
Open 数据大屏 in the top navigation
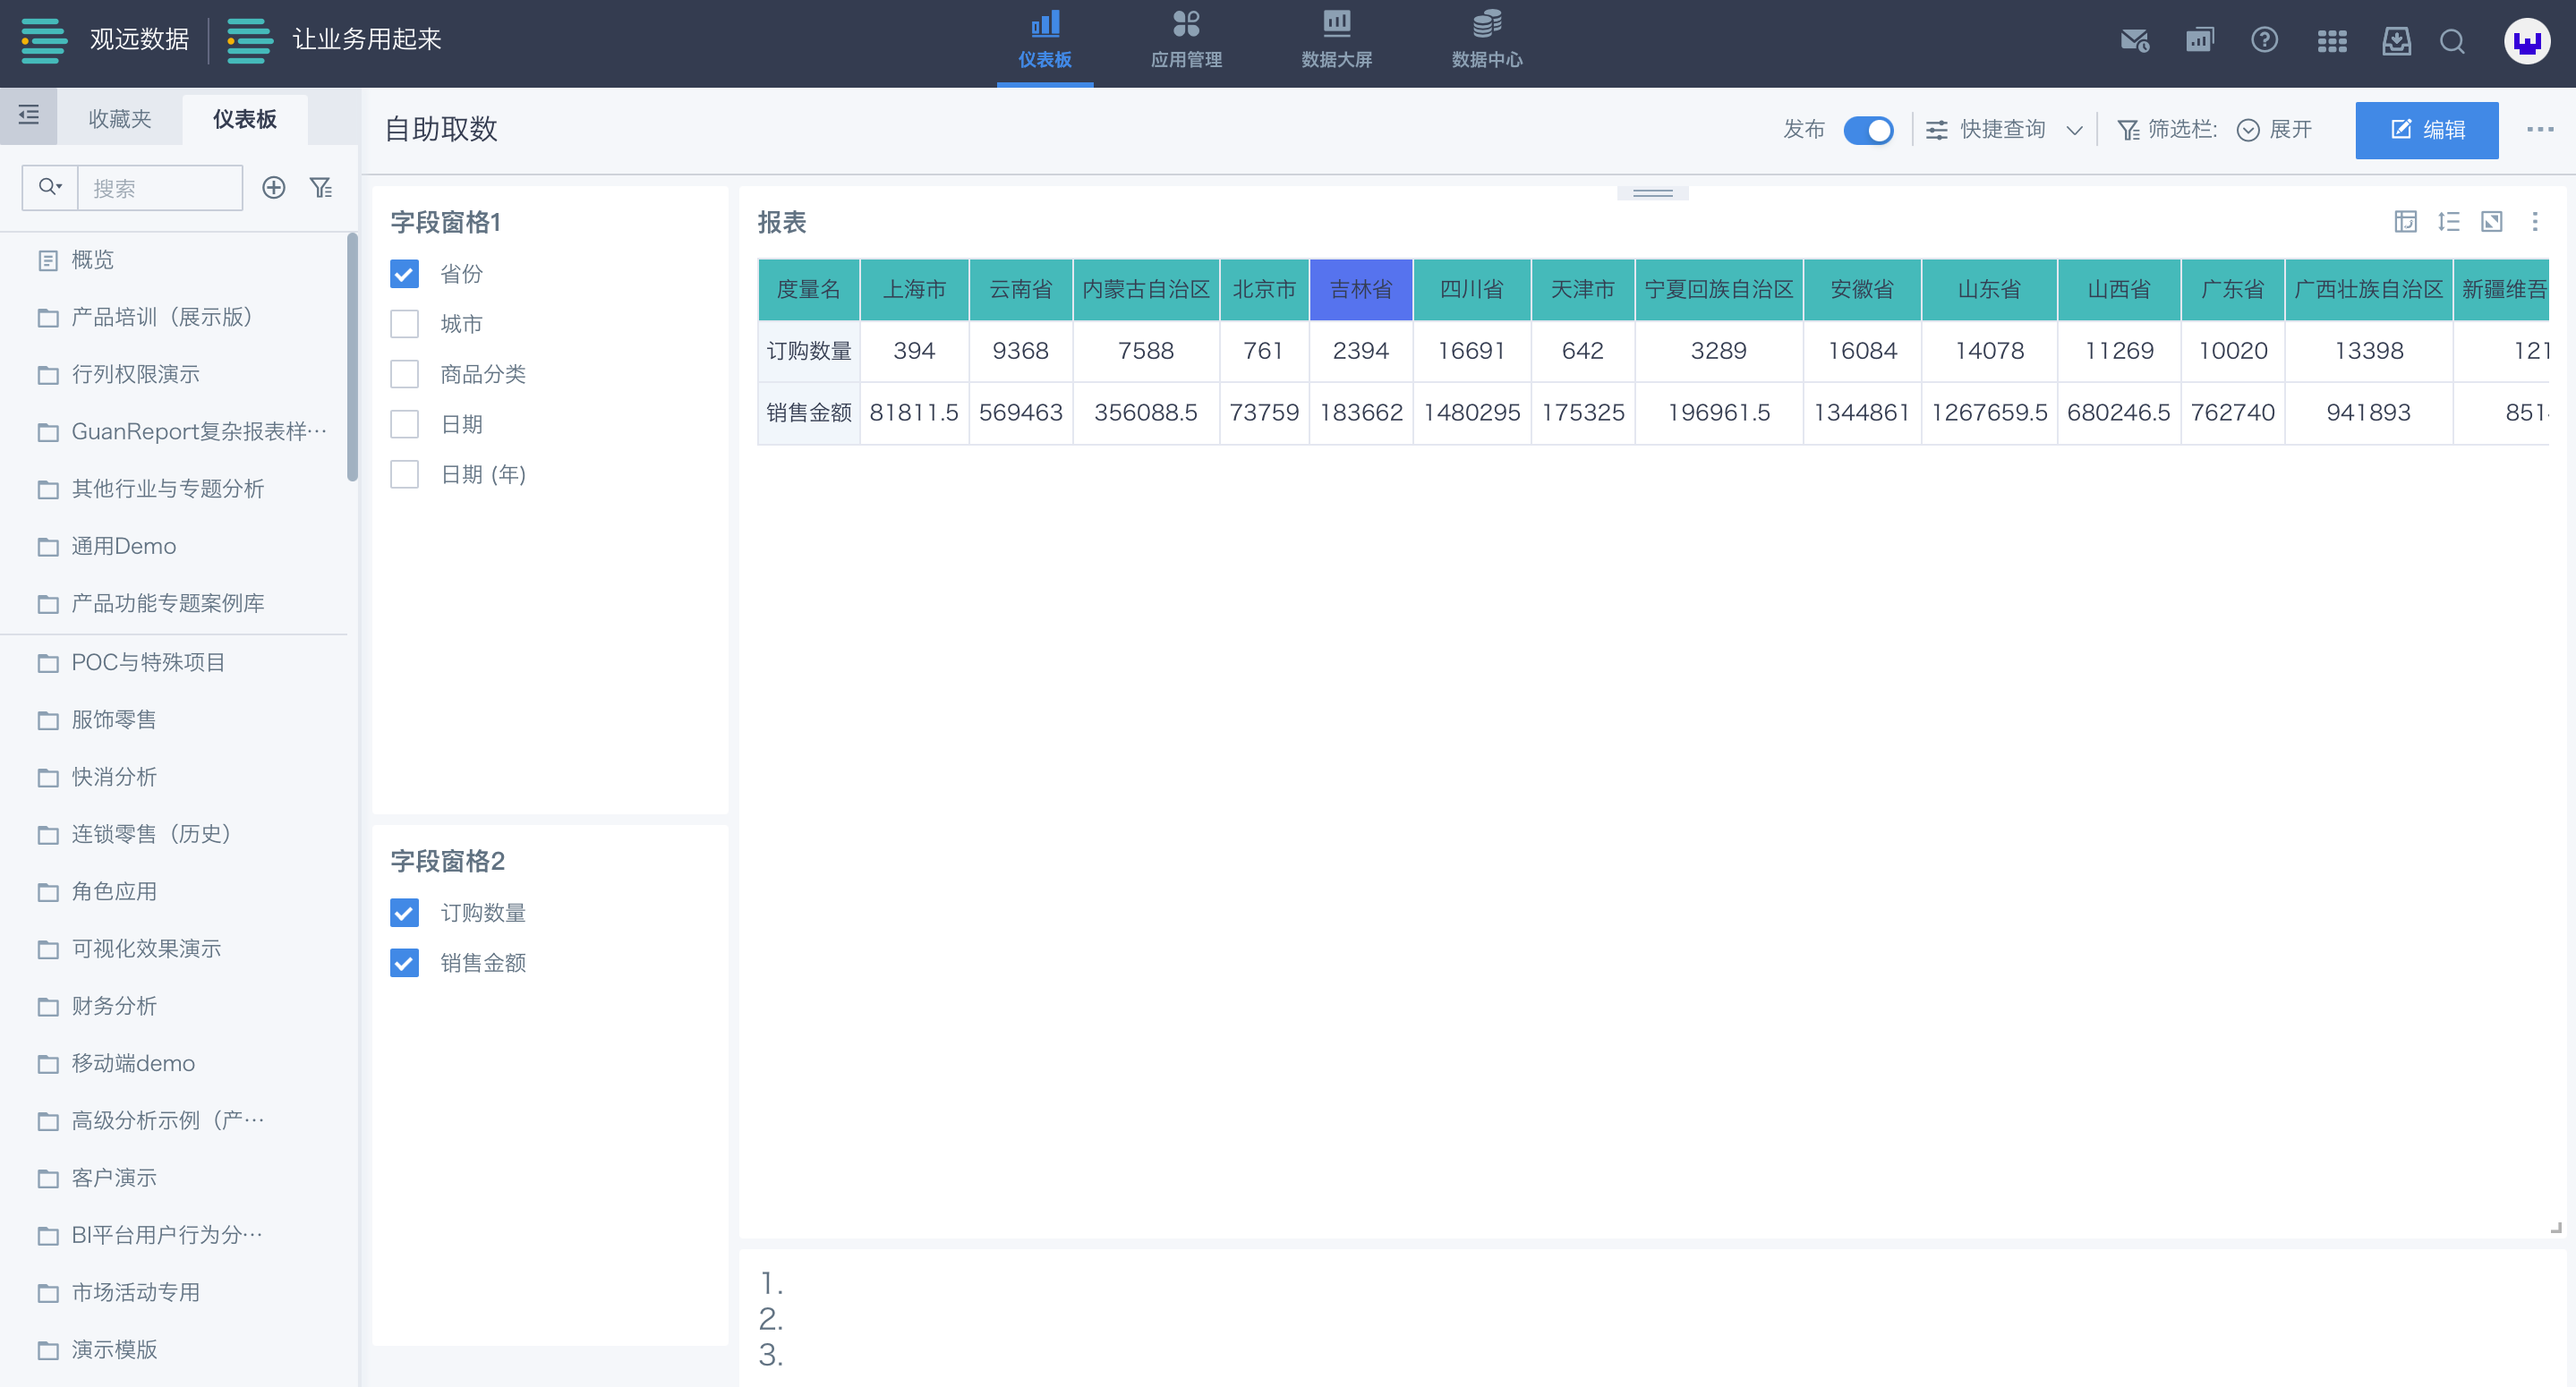1336,42
